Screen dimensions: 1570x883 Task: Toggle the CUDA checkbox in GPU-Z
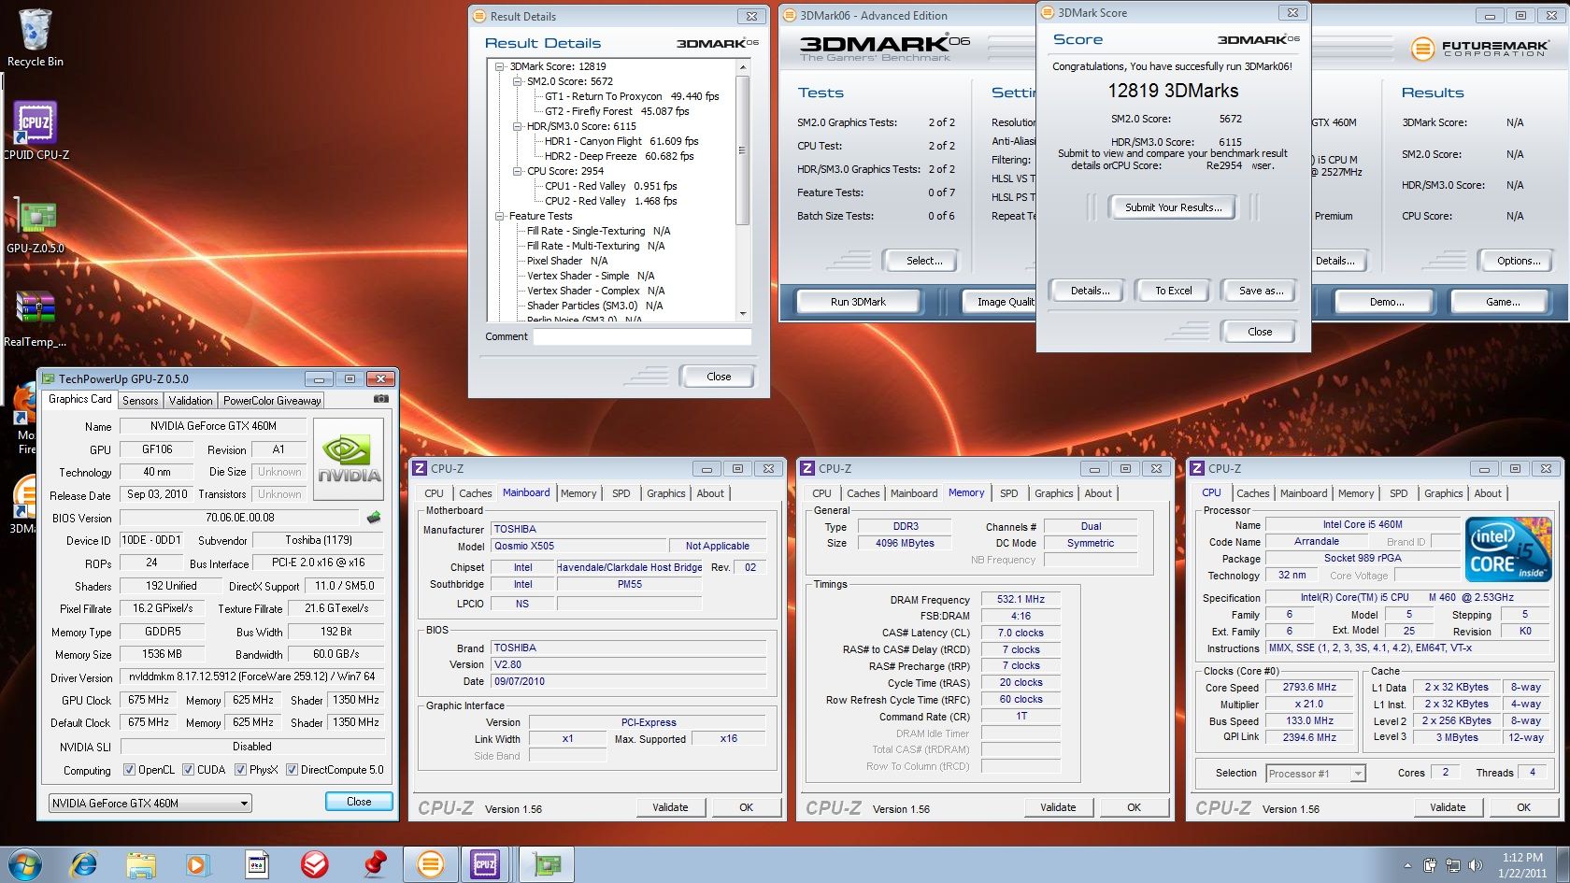pos(188,770)
